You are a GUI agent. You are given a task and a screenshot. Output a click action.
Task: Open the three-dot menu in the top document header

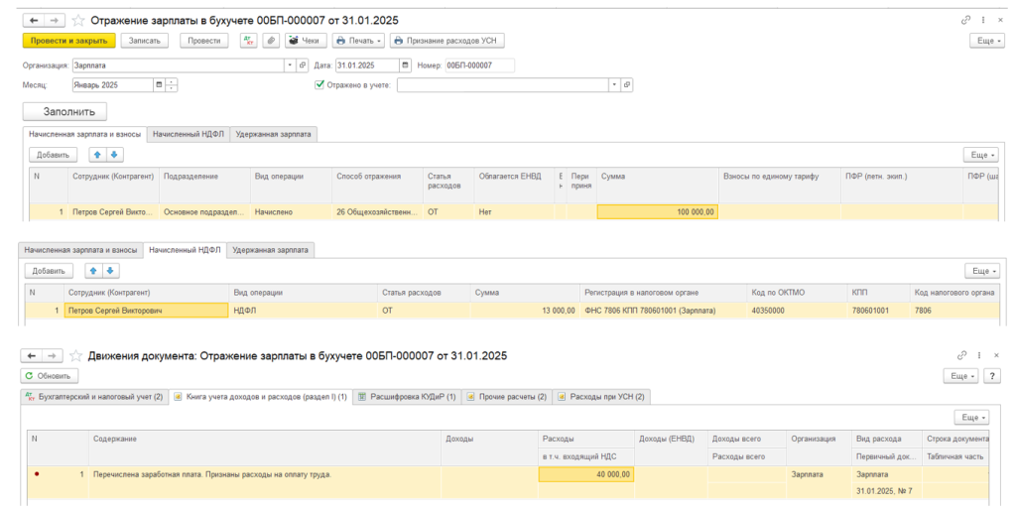pos(983,21)
